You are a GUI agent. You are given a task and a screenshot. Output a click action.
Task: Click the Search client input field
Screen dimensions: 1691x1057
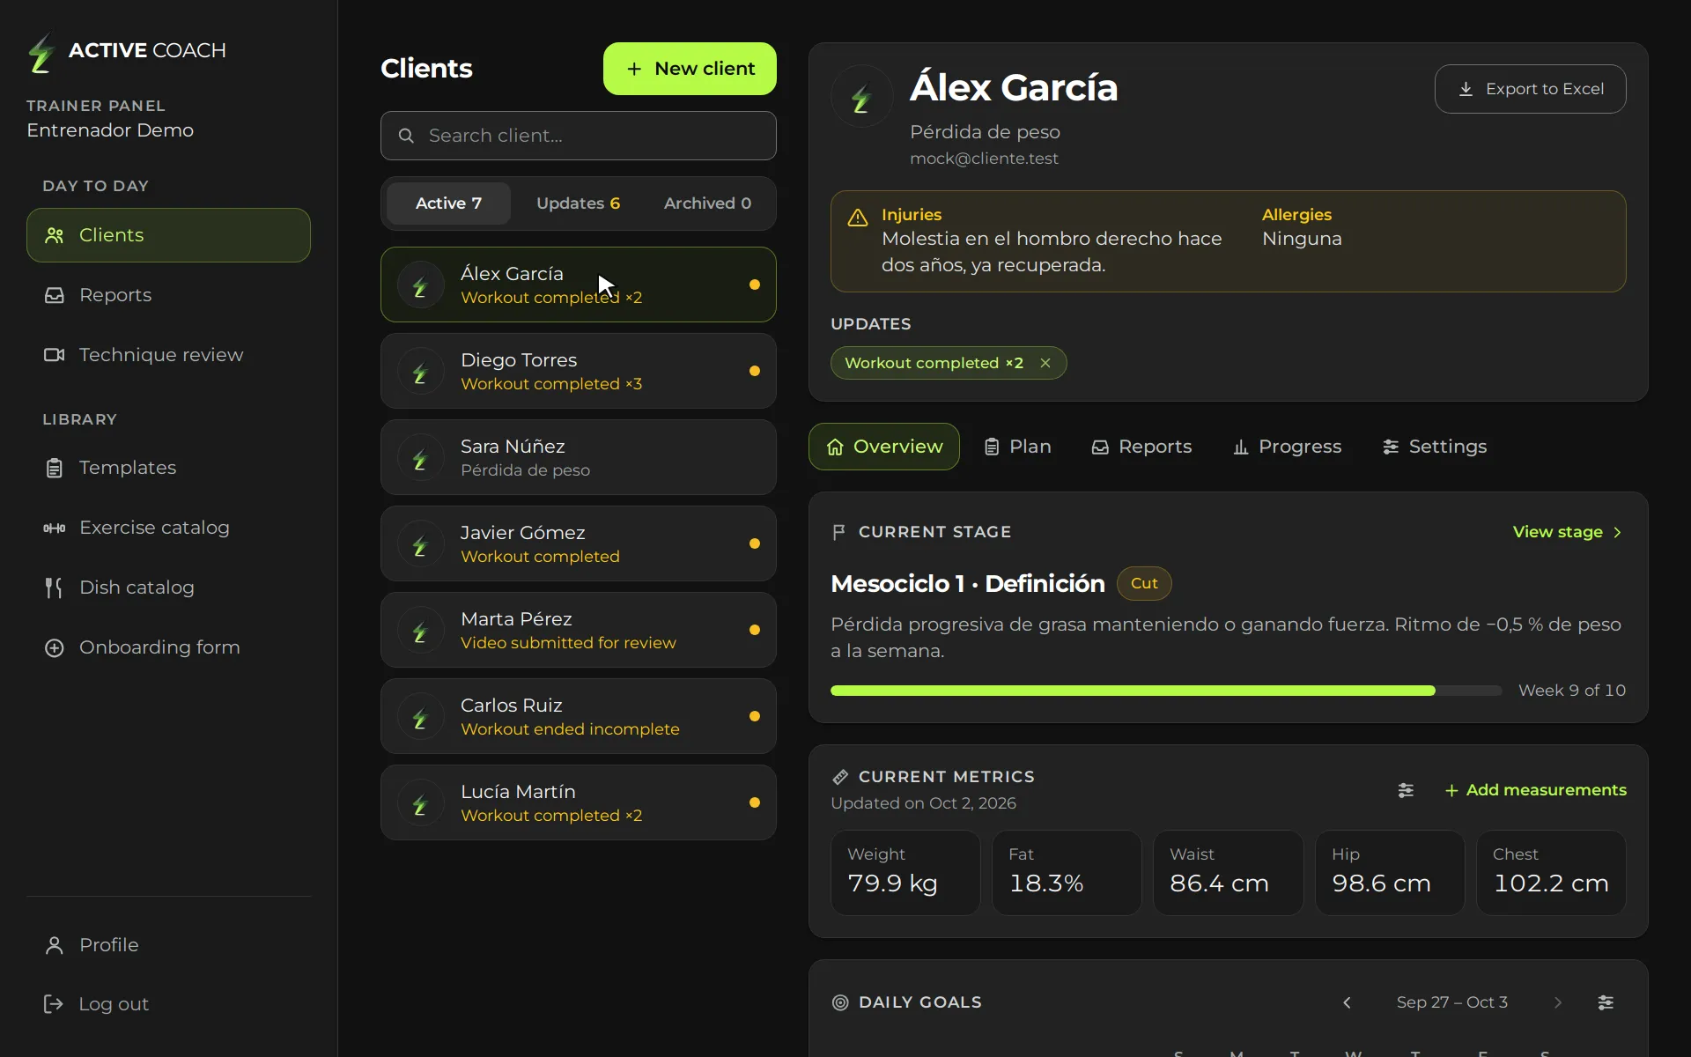coord(579,136)
